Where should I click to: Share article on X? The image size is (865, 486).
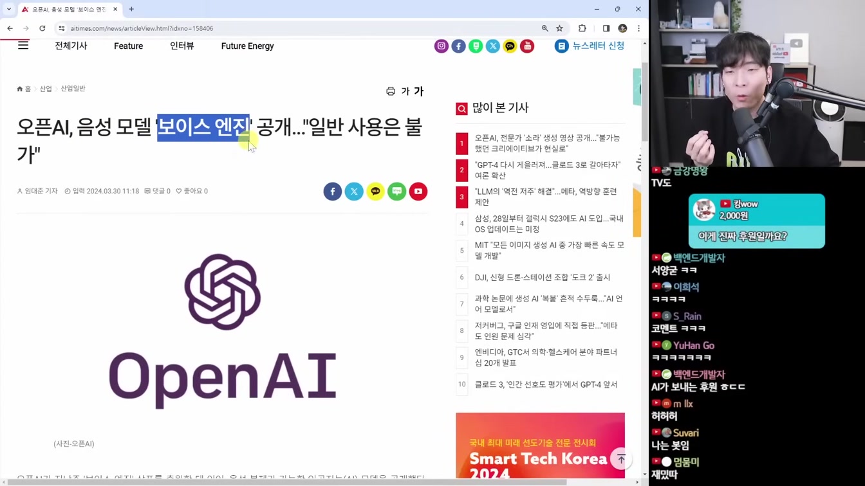(354, 192)
